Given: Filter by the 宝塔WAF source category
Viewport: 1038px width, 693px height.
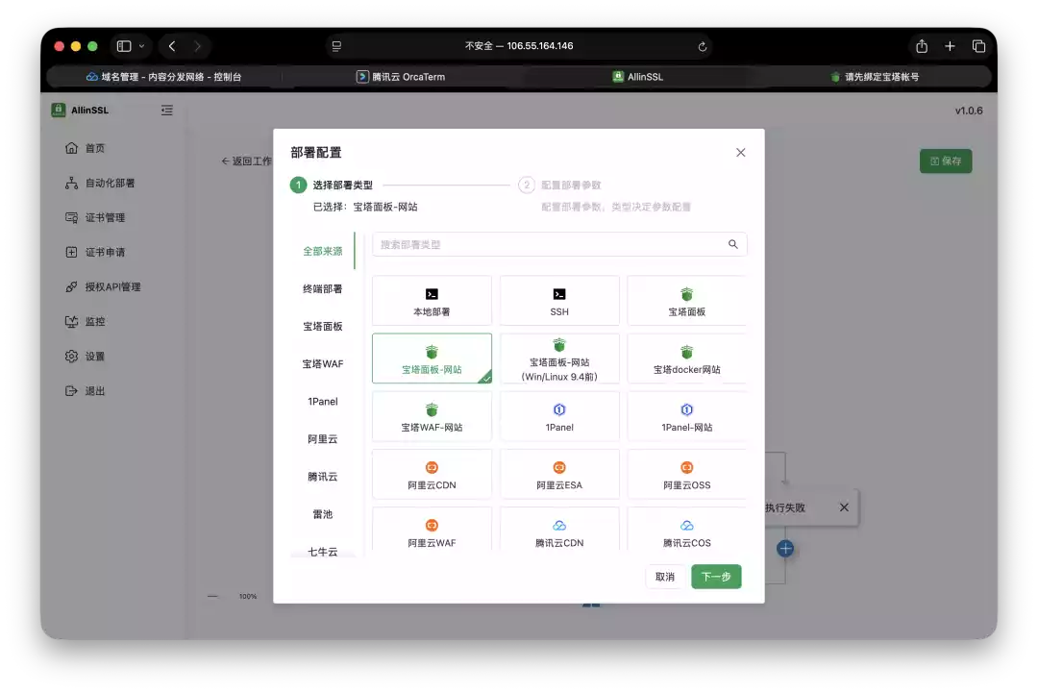Looking at the screenshot, I should pos(322,363).
